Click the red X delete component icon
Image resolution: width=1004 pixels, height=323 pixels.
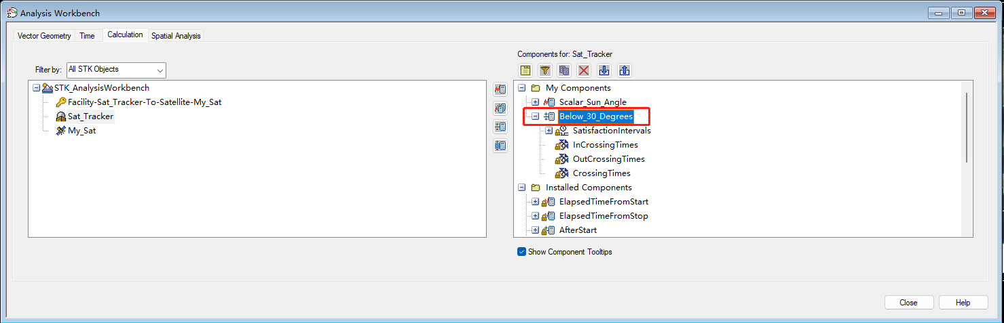pos(584,70)
